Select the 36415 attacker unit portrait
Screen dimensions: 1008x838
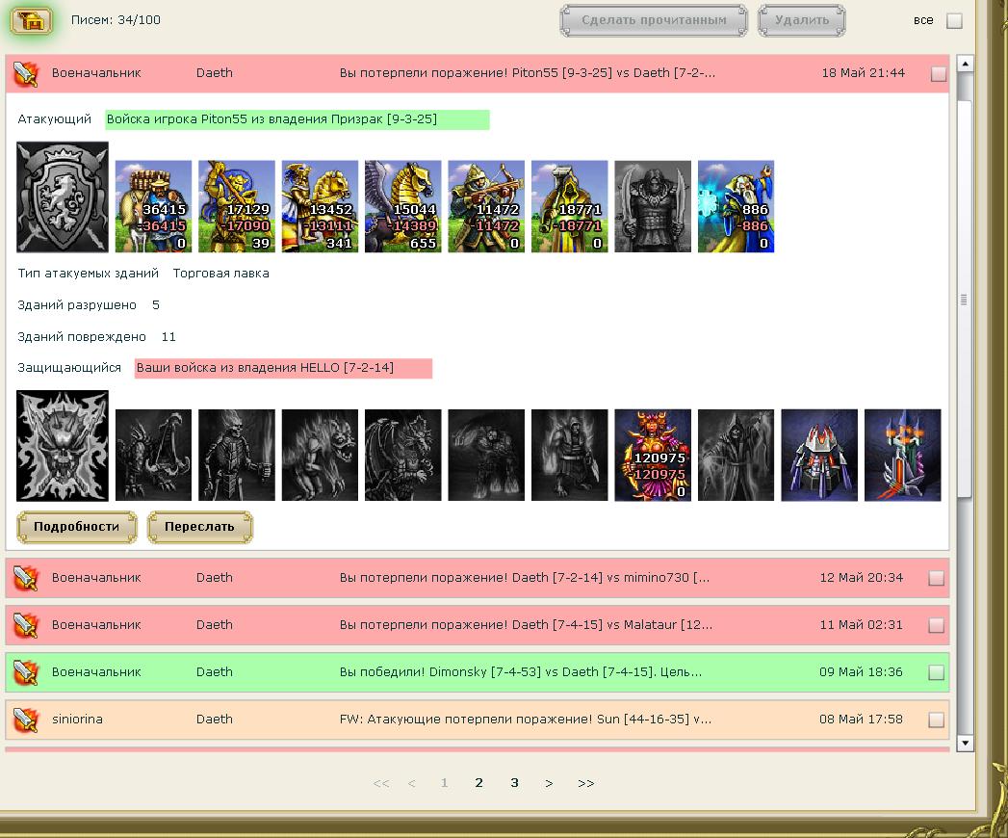coord(154,206)
